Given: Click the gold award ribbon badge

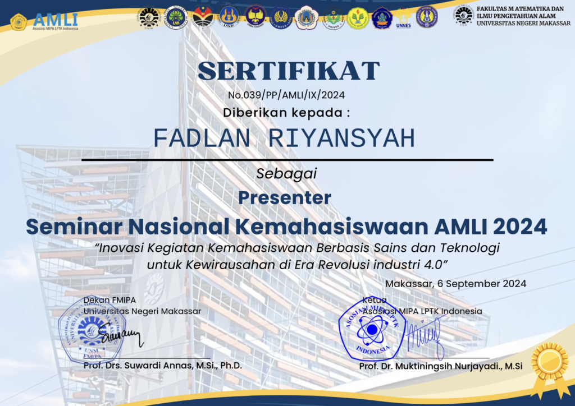Looking at the screenshot, I should (550, 363).
